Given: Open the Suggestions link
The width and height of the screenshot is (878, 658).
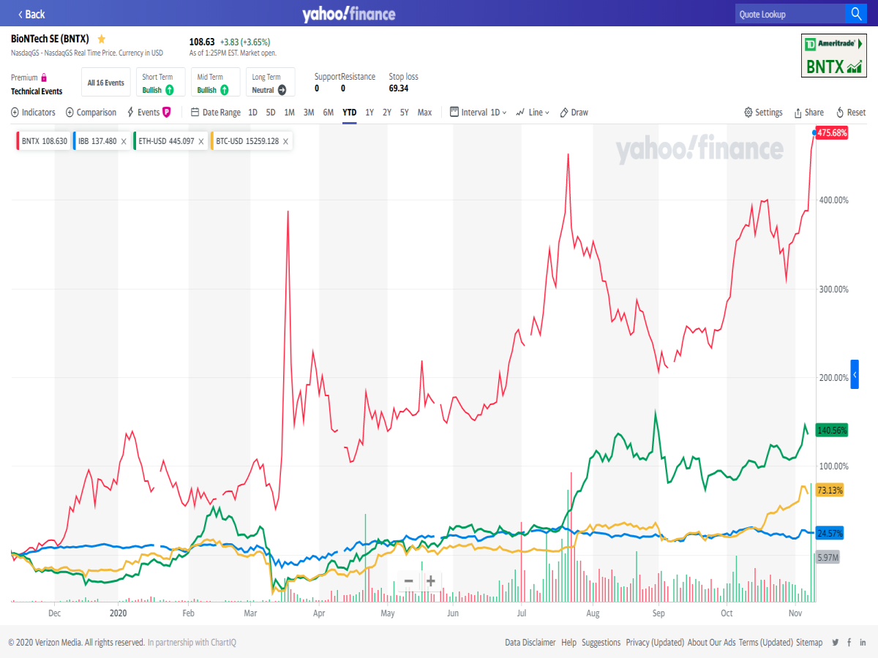Looking at the screenshot, I should pyautogui.click(x=601, y=643).
